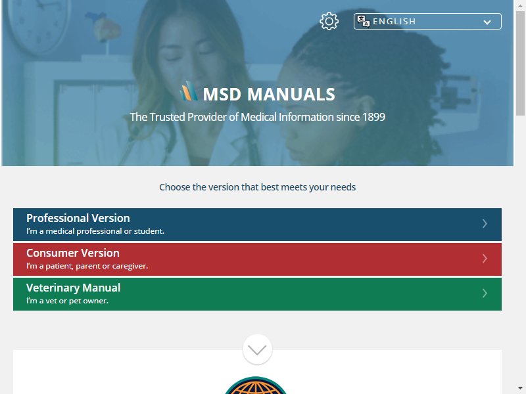Click the scrollbar up arrow

pos(520,5)
